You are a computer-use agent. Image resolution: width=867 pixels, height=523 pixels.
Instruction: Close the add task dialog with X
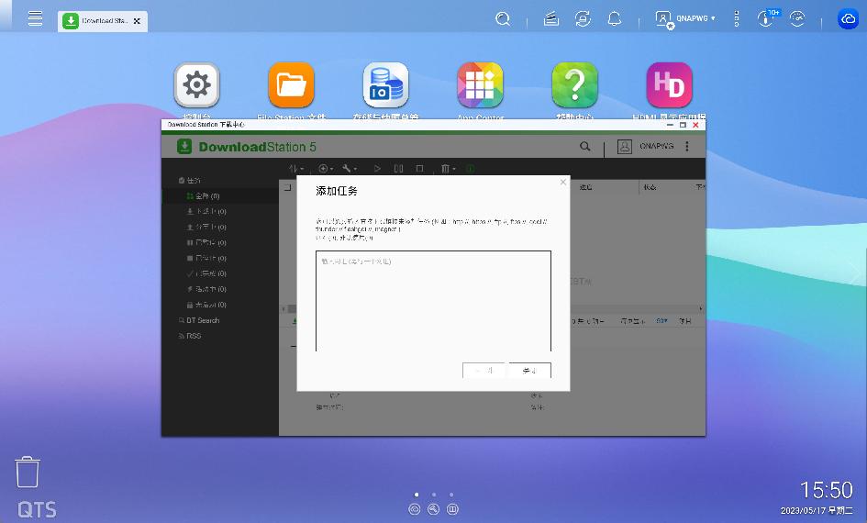563,182
